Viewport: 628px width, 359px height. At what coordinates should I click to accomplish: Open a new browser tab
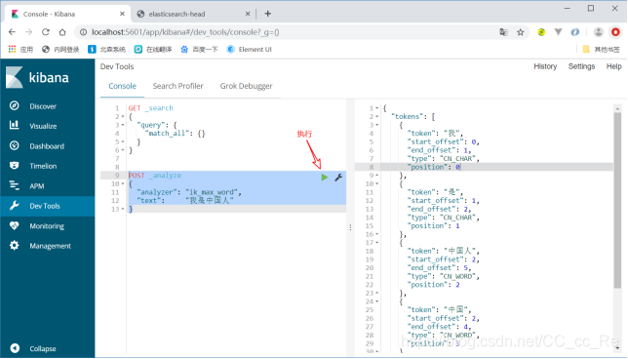click(268, 14)
